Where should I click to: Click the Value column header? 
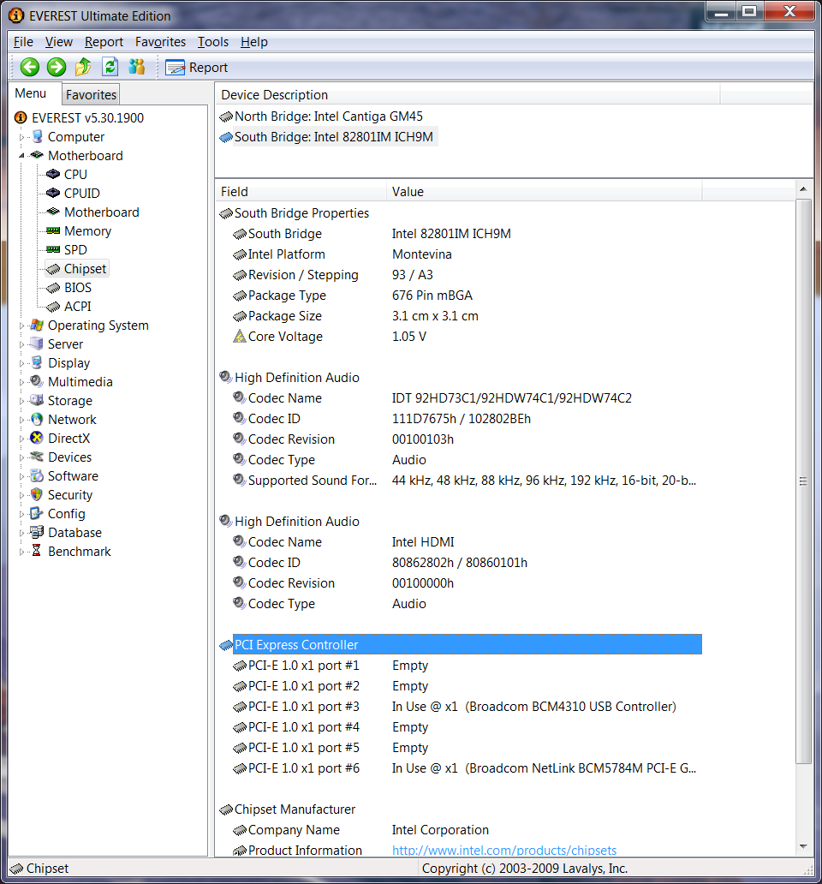click(x=545, y=192)
